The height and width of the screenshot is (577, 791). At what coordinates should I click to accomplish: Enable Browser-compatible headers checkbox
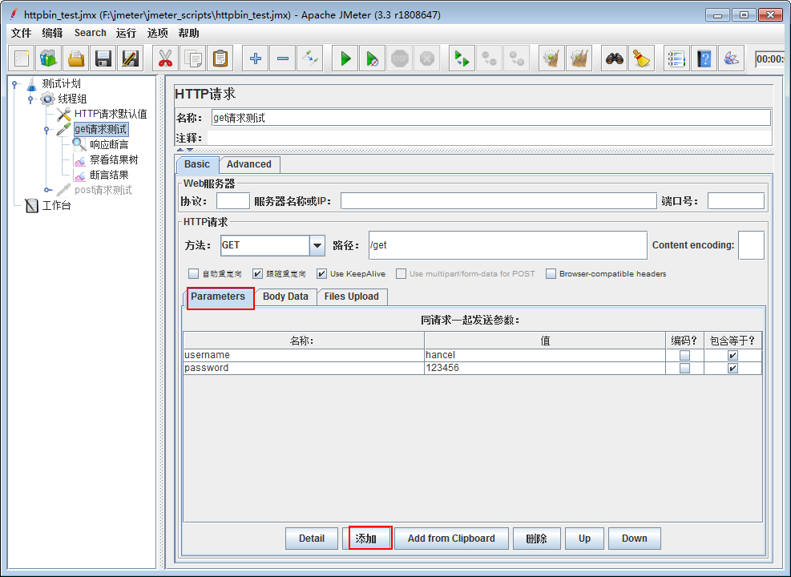point(551,274)
